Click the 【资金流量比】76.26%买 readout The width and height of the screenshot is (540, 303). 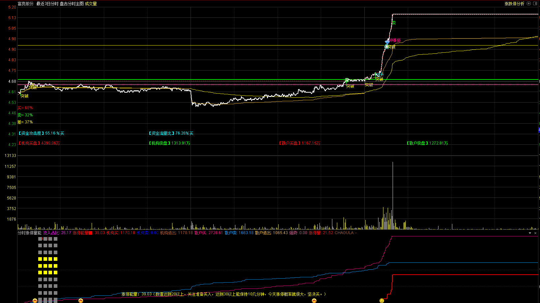[171, 133]
